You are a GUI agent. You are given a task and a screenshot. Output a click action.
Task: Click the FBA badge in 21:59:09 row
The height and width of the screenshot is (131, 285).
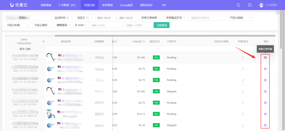click(156, 57)
